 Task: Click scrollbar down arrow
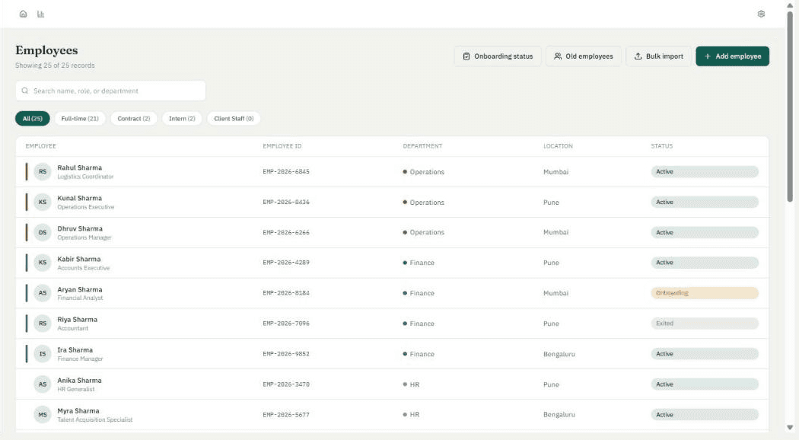coord(790,428)
